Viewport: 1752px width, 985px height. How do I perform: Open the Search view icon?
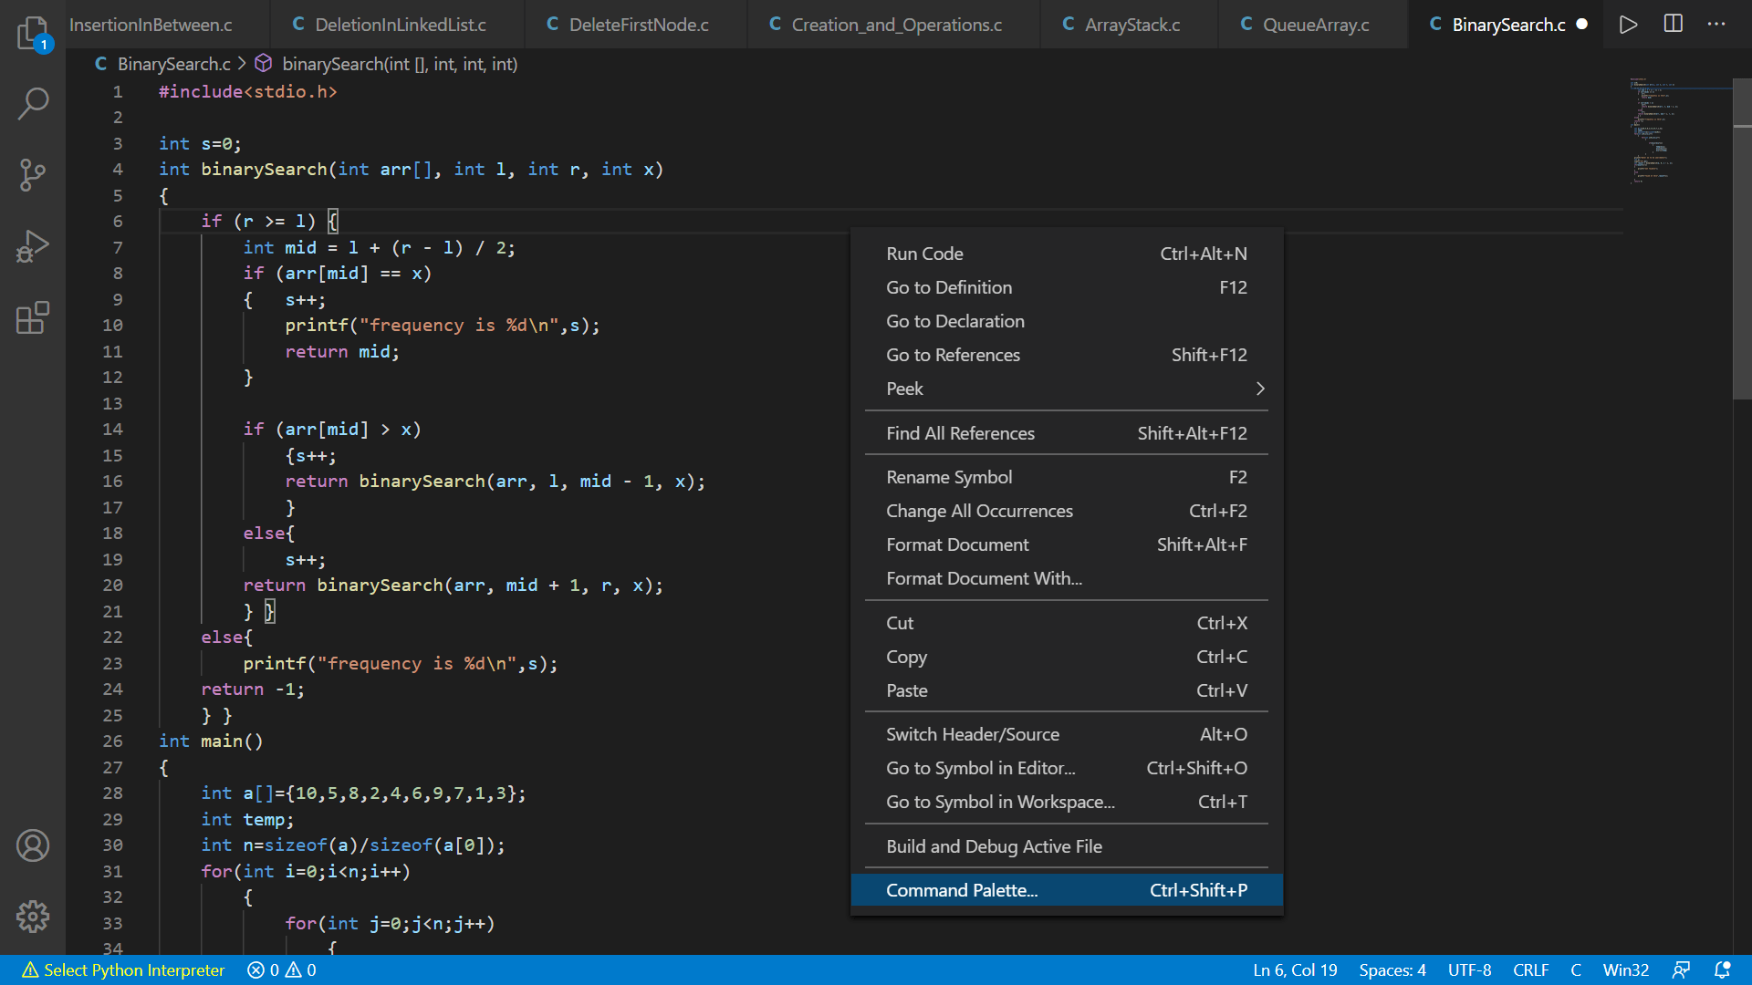tap(33, 103)
